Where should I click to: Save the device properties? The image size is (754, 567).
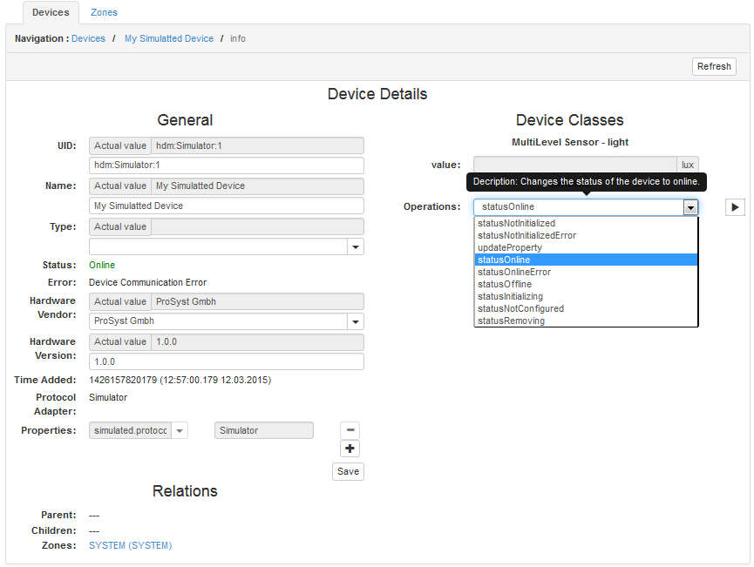(x=348, y=471)
